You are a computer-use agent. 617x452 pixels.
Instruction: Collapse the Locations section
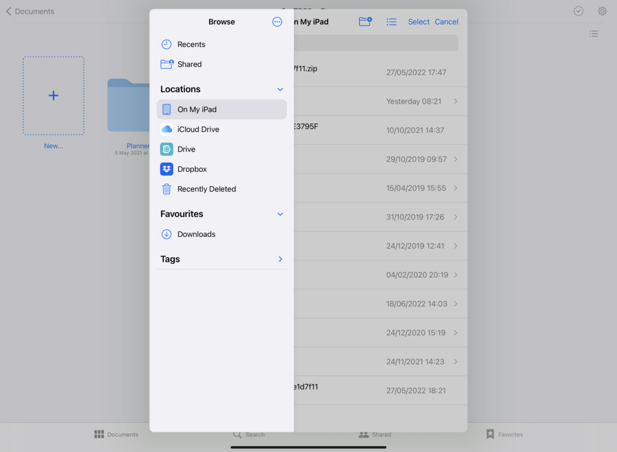point(280,89)
